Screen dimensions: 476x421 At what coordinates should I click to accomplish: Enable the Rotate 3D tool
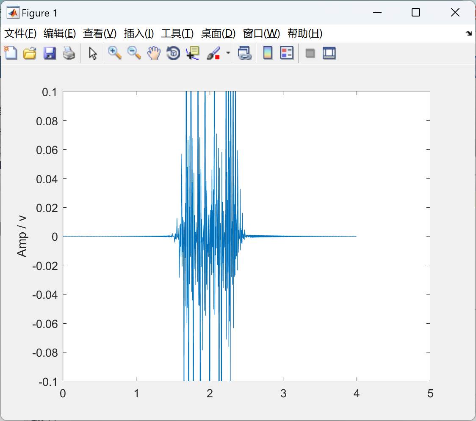[173, 53]
